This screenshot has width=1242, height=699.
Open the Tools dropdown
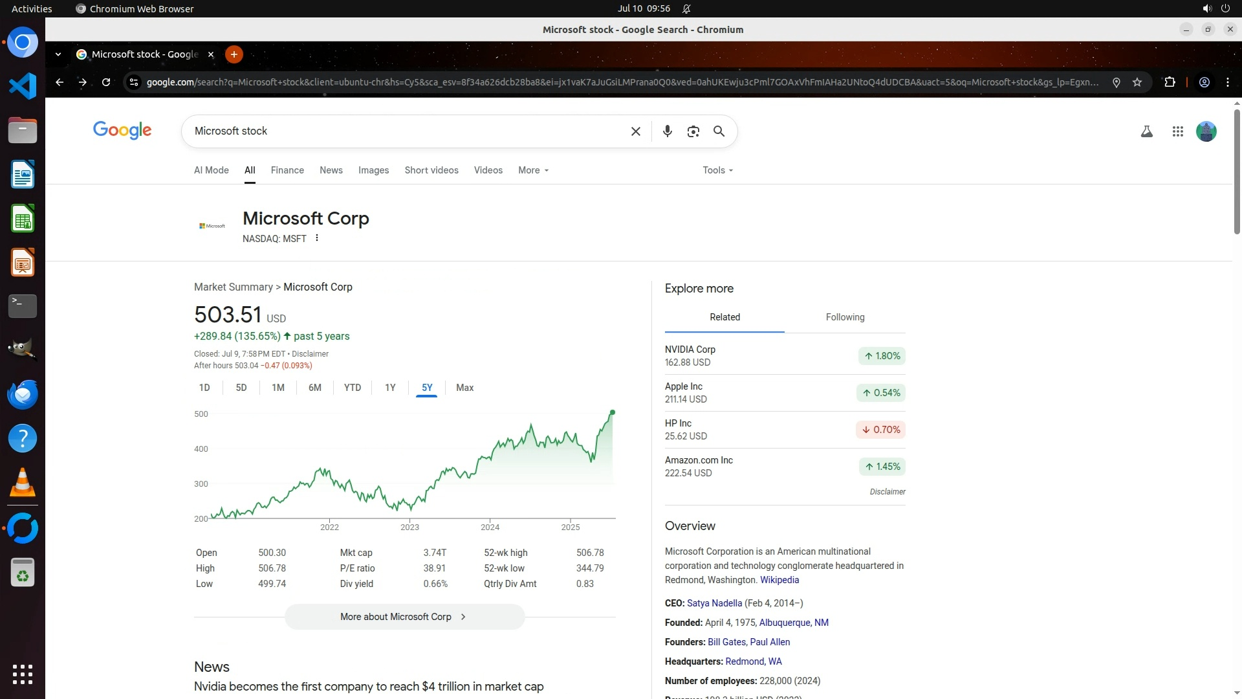pyautogui.click(x=717, y=170)
